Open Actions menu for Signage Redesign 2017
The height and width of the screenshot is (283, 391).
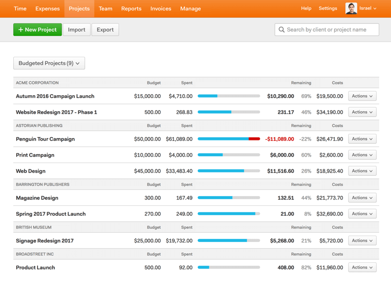(362, 241)
